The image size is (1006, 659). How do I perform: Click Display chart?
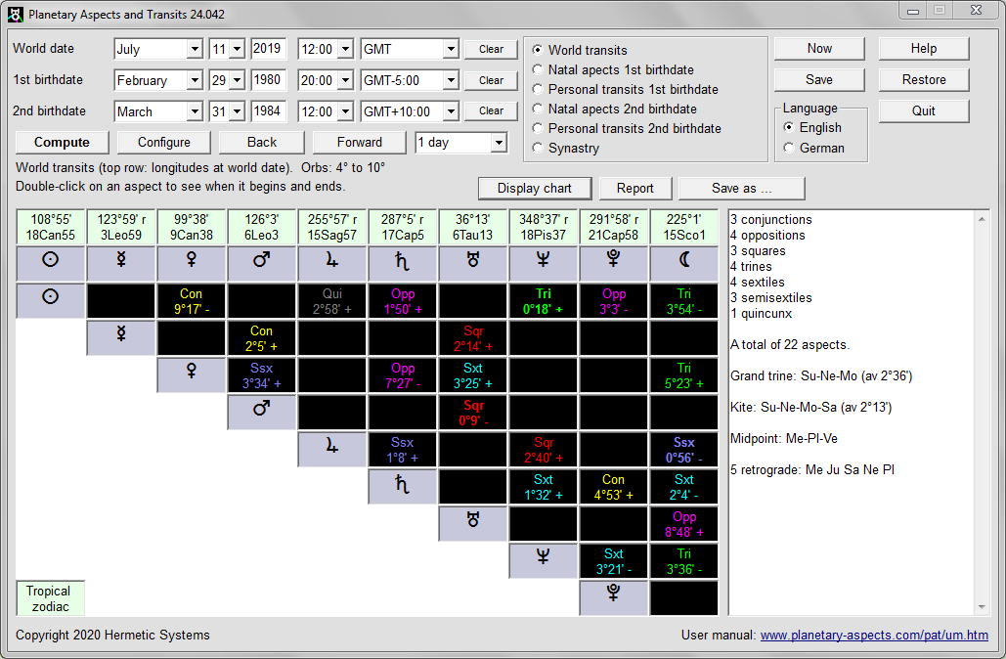[534, 188]
